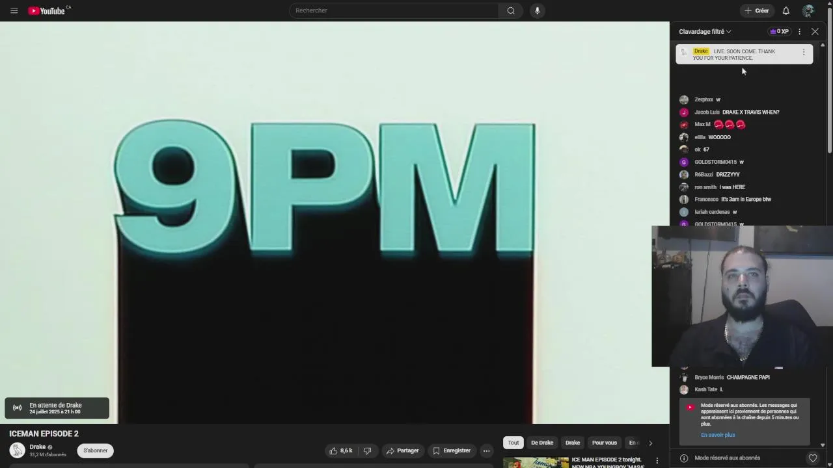Open the notifications bell
The width and height of the screenshot is (833, 468).
coord(786,10)
